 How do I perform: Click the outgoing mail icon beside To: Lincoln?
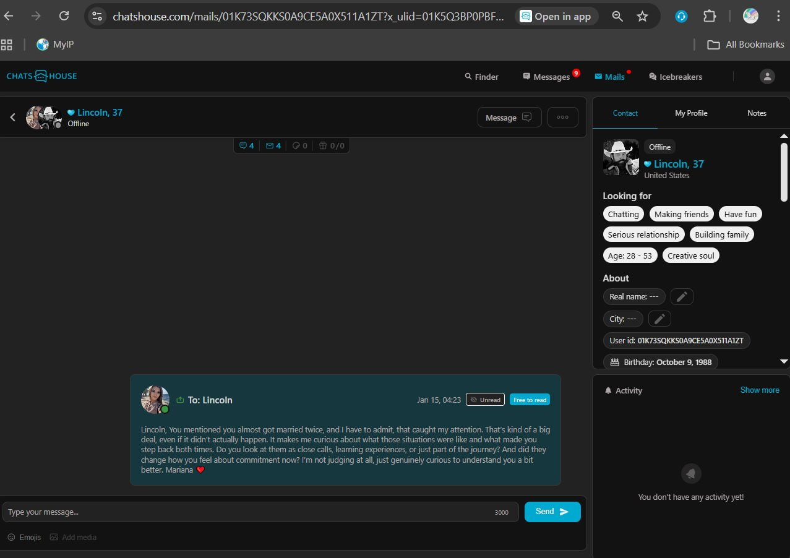coord(180,400)
